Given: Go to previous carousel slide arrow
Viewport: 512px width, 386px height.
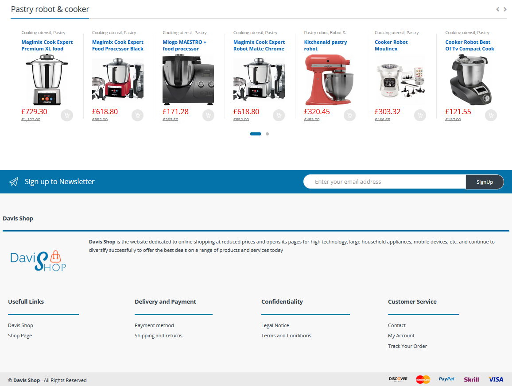Looking at the screenshot, I should [498, 9].
